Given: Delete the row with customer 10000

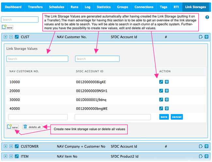Looking at the screenshot, I should point(167,82).
